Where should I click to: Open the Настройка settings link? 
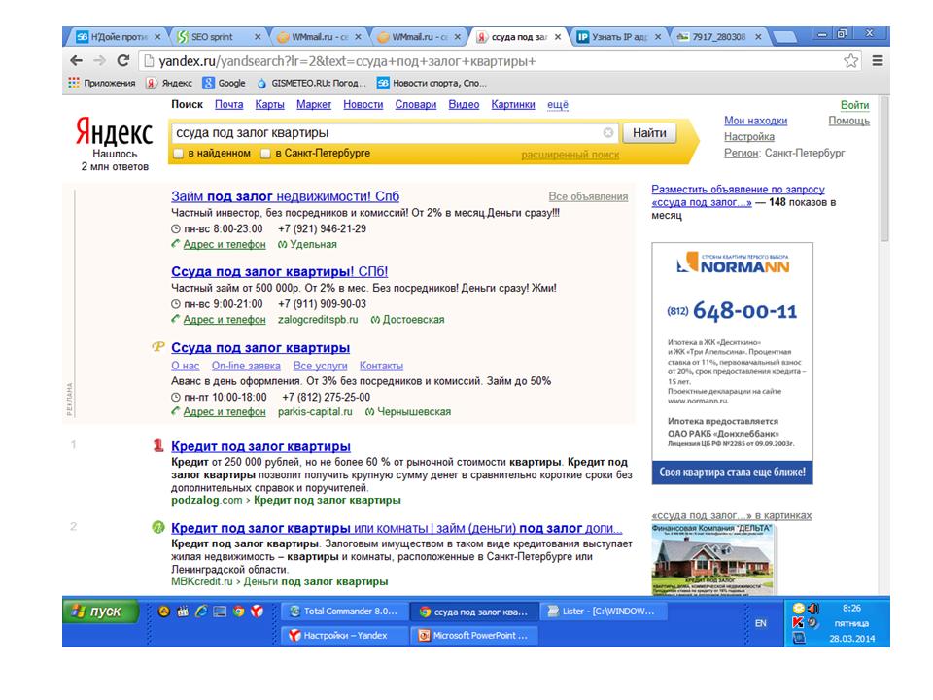(749, 137)
